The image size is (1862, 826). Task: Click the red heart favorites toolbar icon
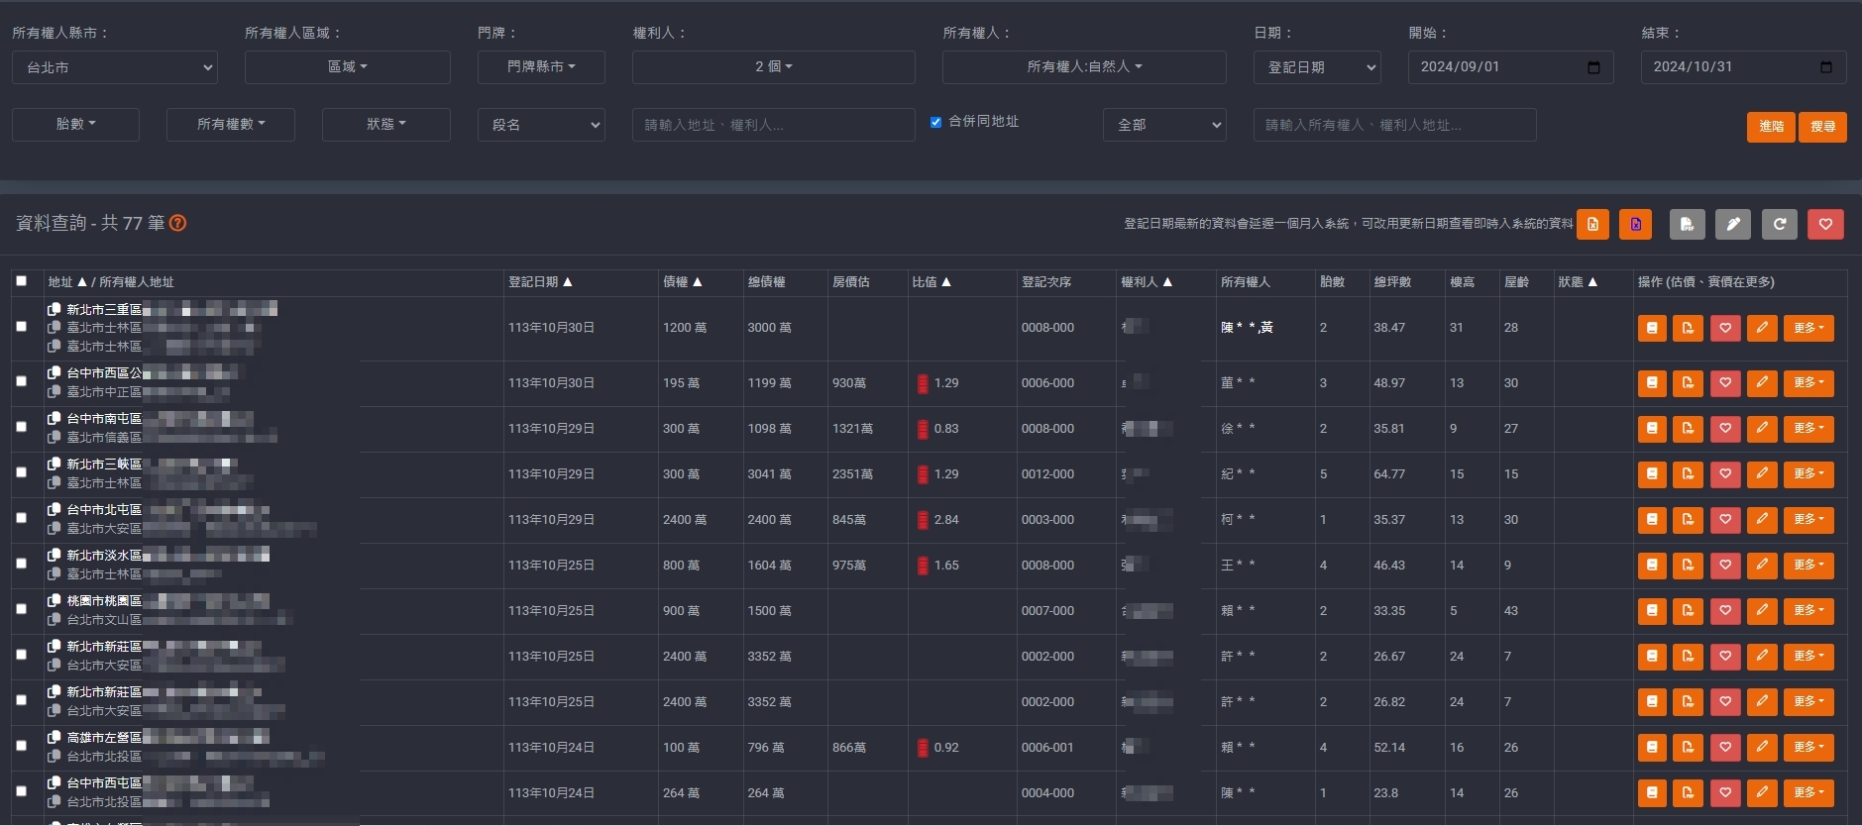coord(1824,225)
